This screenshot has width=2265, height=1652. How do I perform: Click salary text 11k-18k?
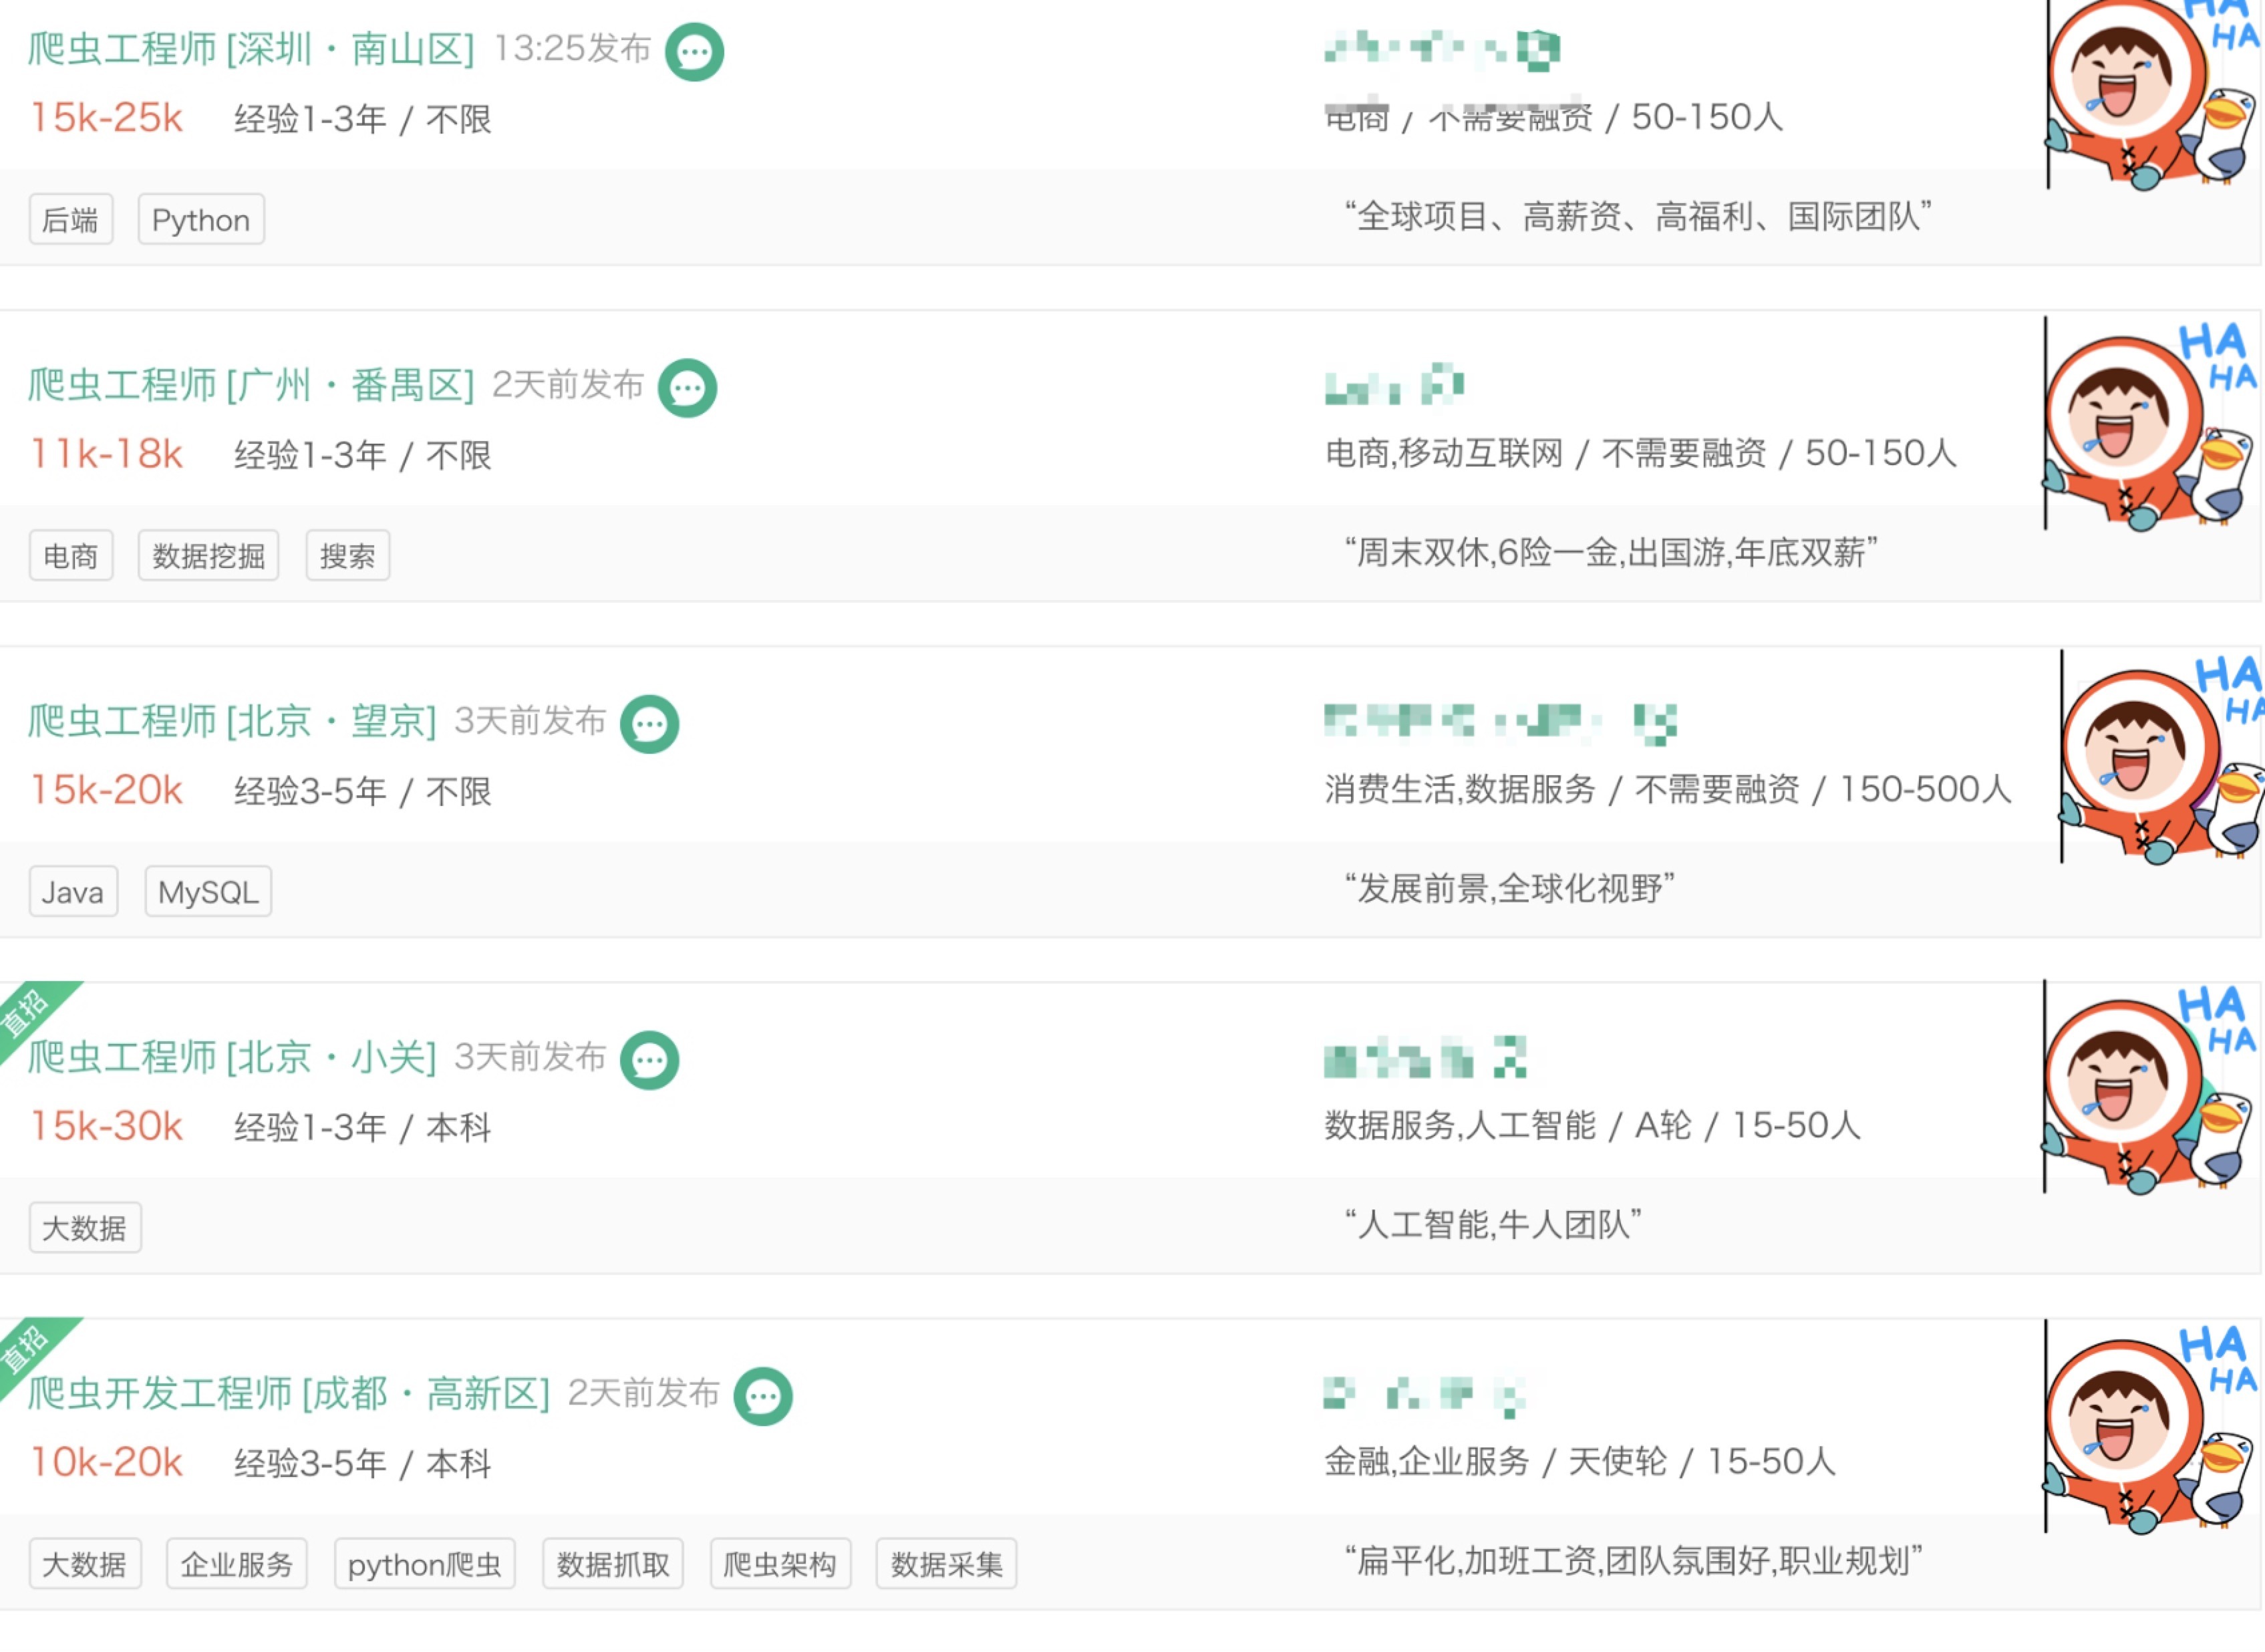coord(107,454)
